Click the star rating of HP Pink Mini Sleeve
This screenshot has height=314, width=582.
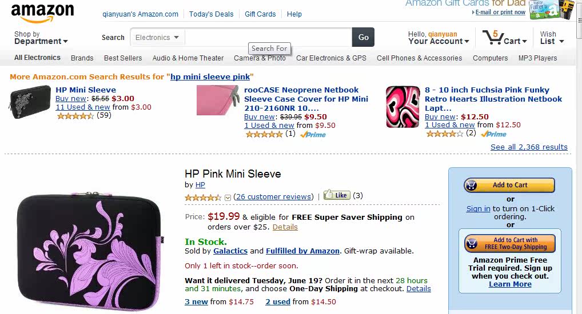coord(203,197)
